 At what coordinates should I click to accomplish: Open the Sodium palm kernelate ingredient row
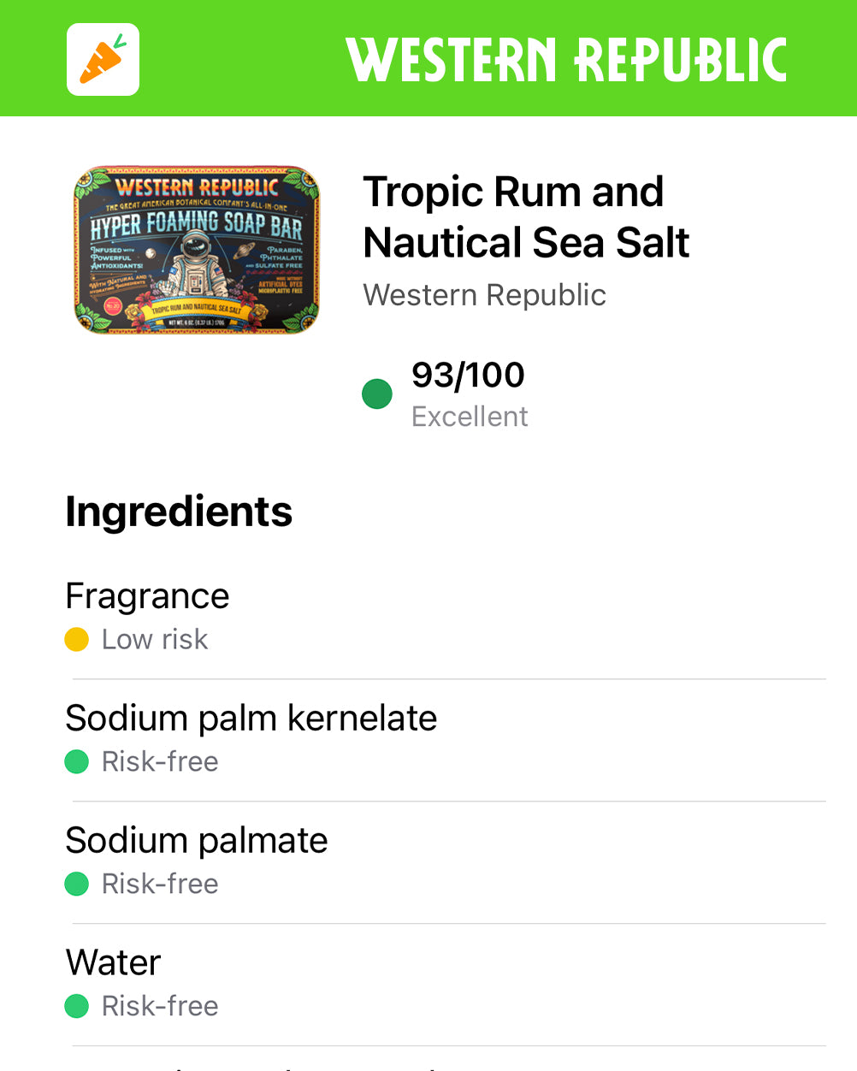[x=446, y=741]
